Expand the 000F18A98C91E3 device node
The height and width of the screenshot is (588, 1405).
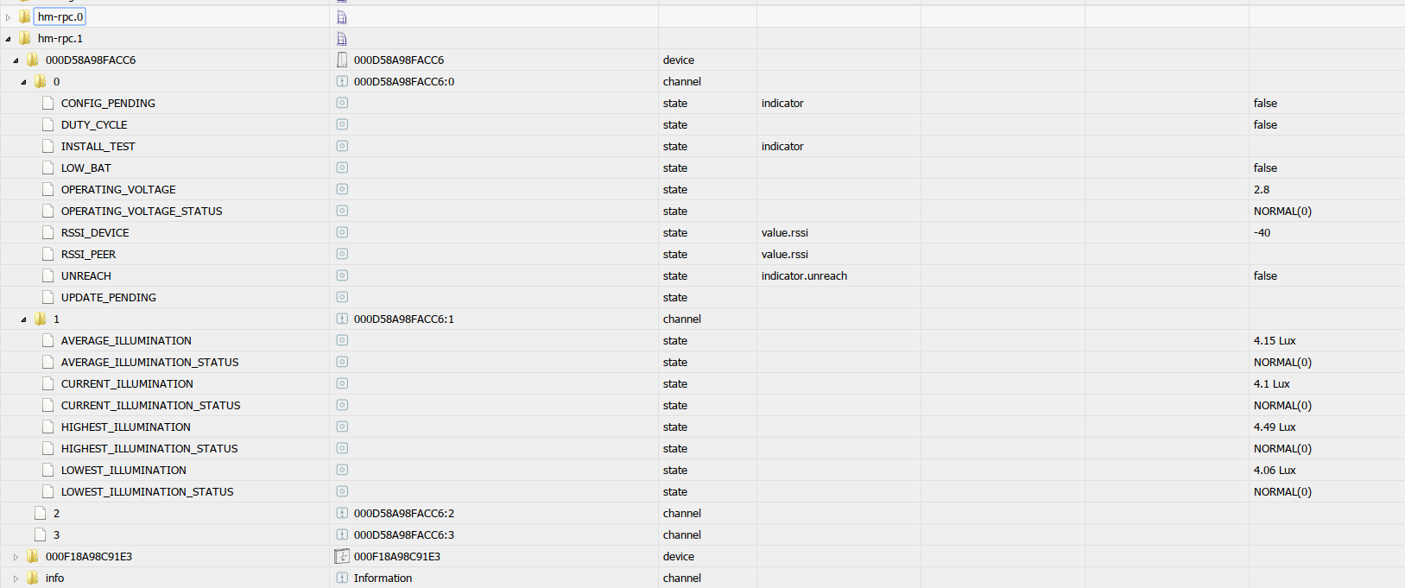coord(16,557)
